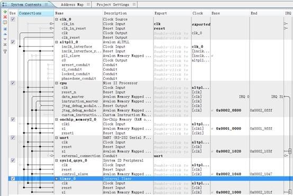Select the jtag_debug_module Avalon Memory Mapped row
Image resolution: width=293 pixels, height=196 pixels.
tap(150, 111)
